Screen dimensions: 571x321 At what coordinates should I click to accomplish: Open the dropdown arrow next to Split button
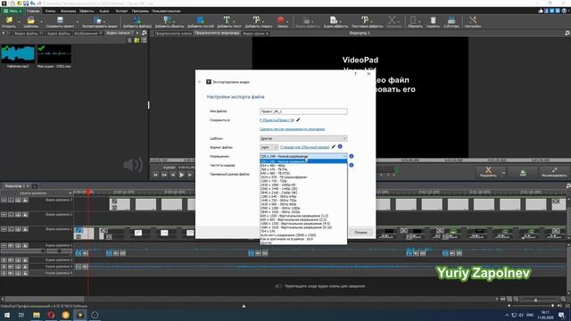pyautogui.click(x=503, y=172)
